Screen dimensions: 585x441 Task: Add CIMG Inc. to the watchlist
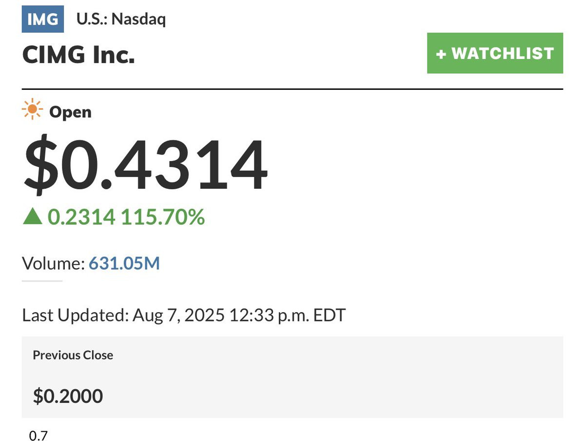point(495,53)
